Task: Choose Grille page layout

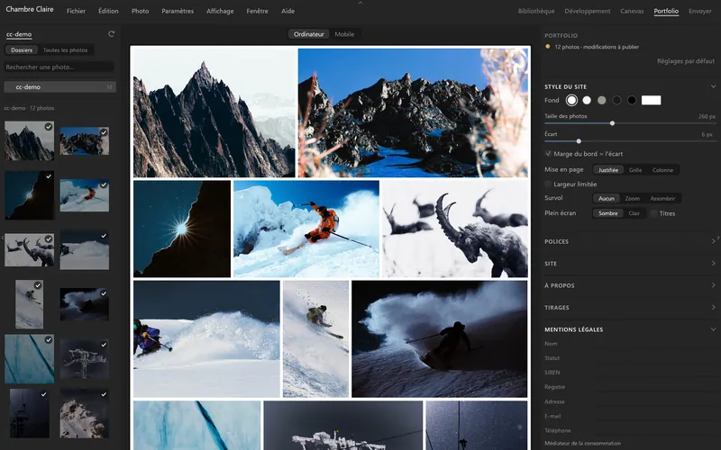Action: pyautogui.click(x=635, y=170)
